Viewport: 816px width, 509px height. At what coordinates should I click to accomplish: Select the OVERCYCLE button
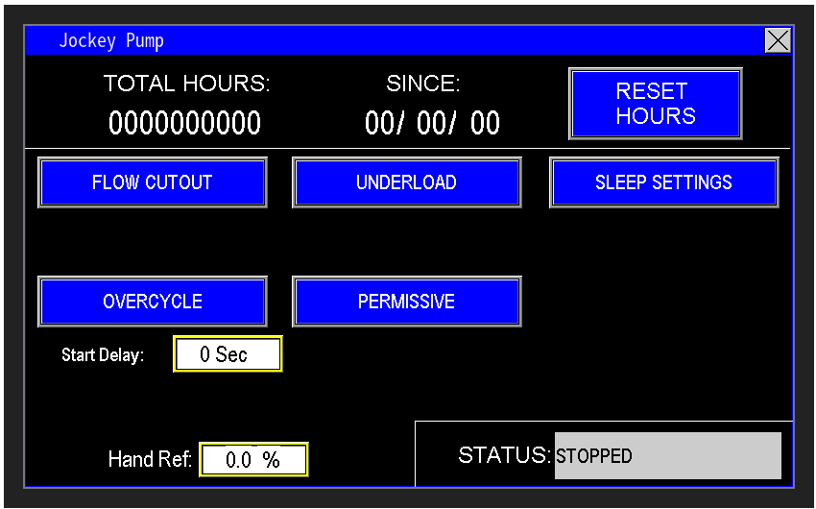click(152, 302)
